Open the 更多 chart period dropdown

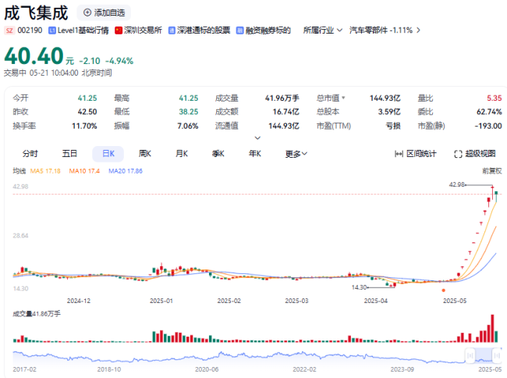296,154
